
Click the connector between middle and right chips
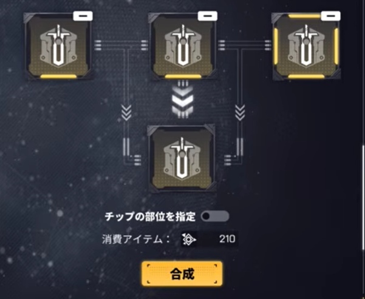click(244, 45)
